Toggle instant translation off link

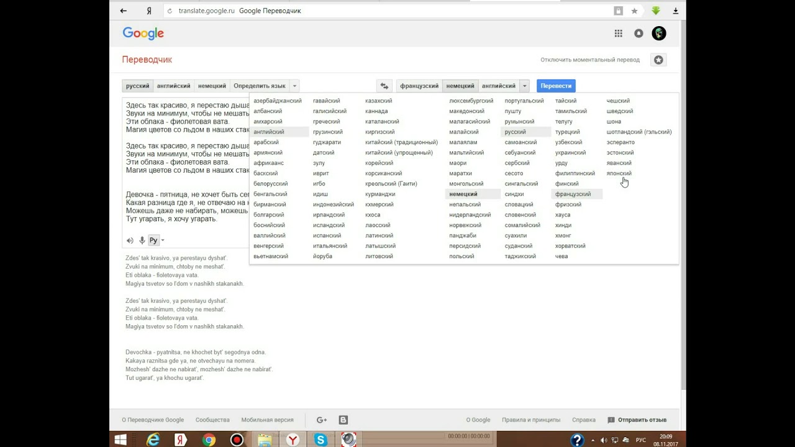(589, 60)
